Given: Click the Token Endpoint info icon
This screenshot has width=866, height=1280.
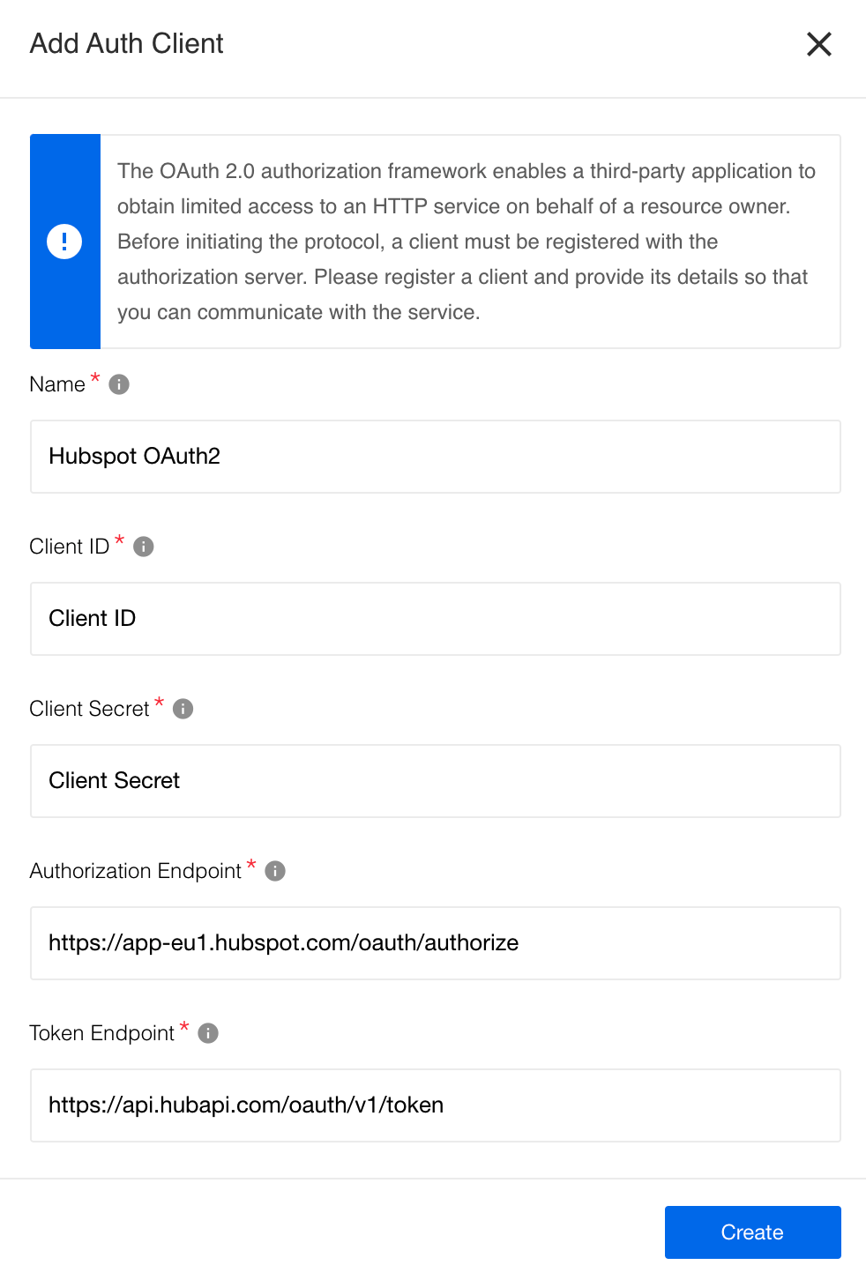Looking at the screenshot, I should point(208,1033).
